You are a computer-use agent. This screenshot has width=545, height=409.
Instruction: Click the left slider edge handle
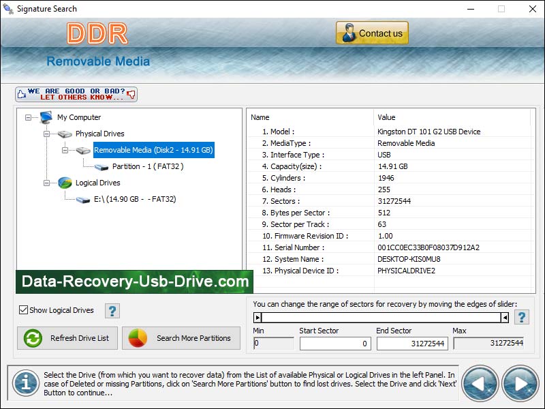click(258, 317)
